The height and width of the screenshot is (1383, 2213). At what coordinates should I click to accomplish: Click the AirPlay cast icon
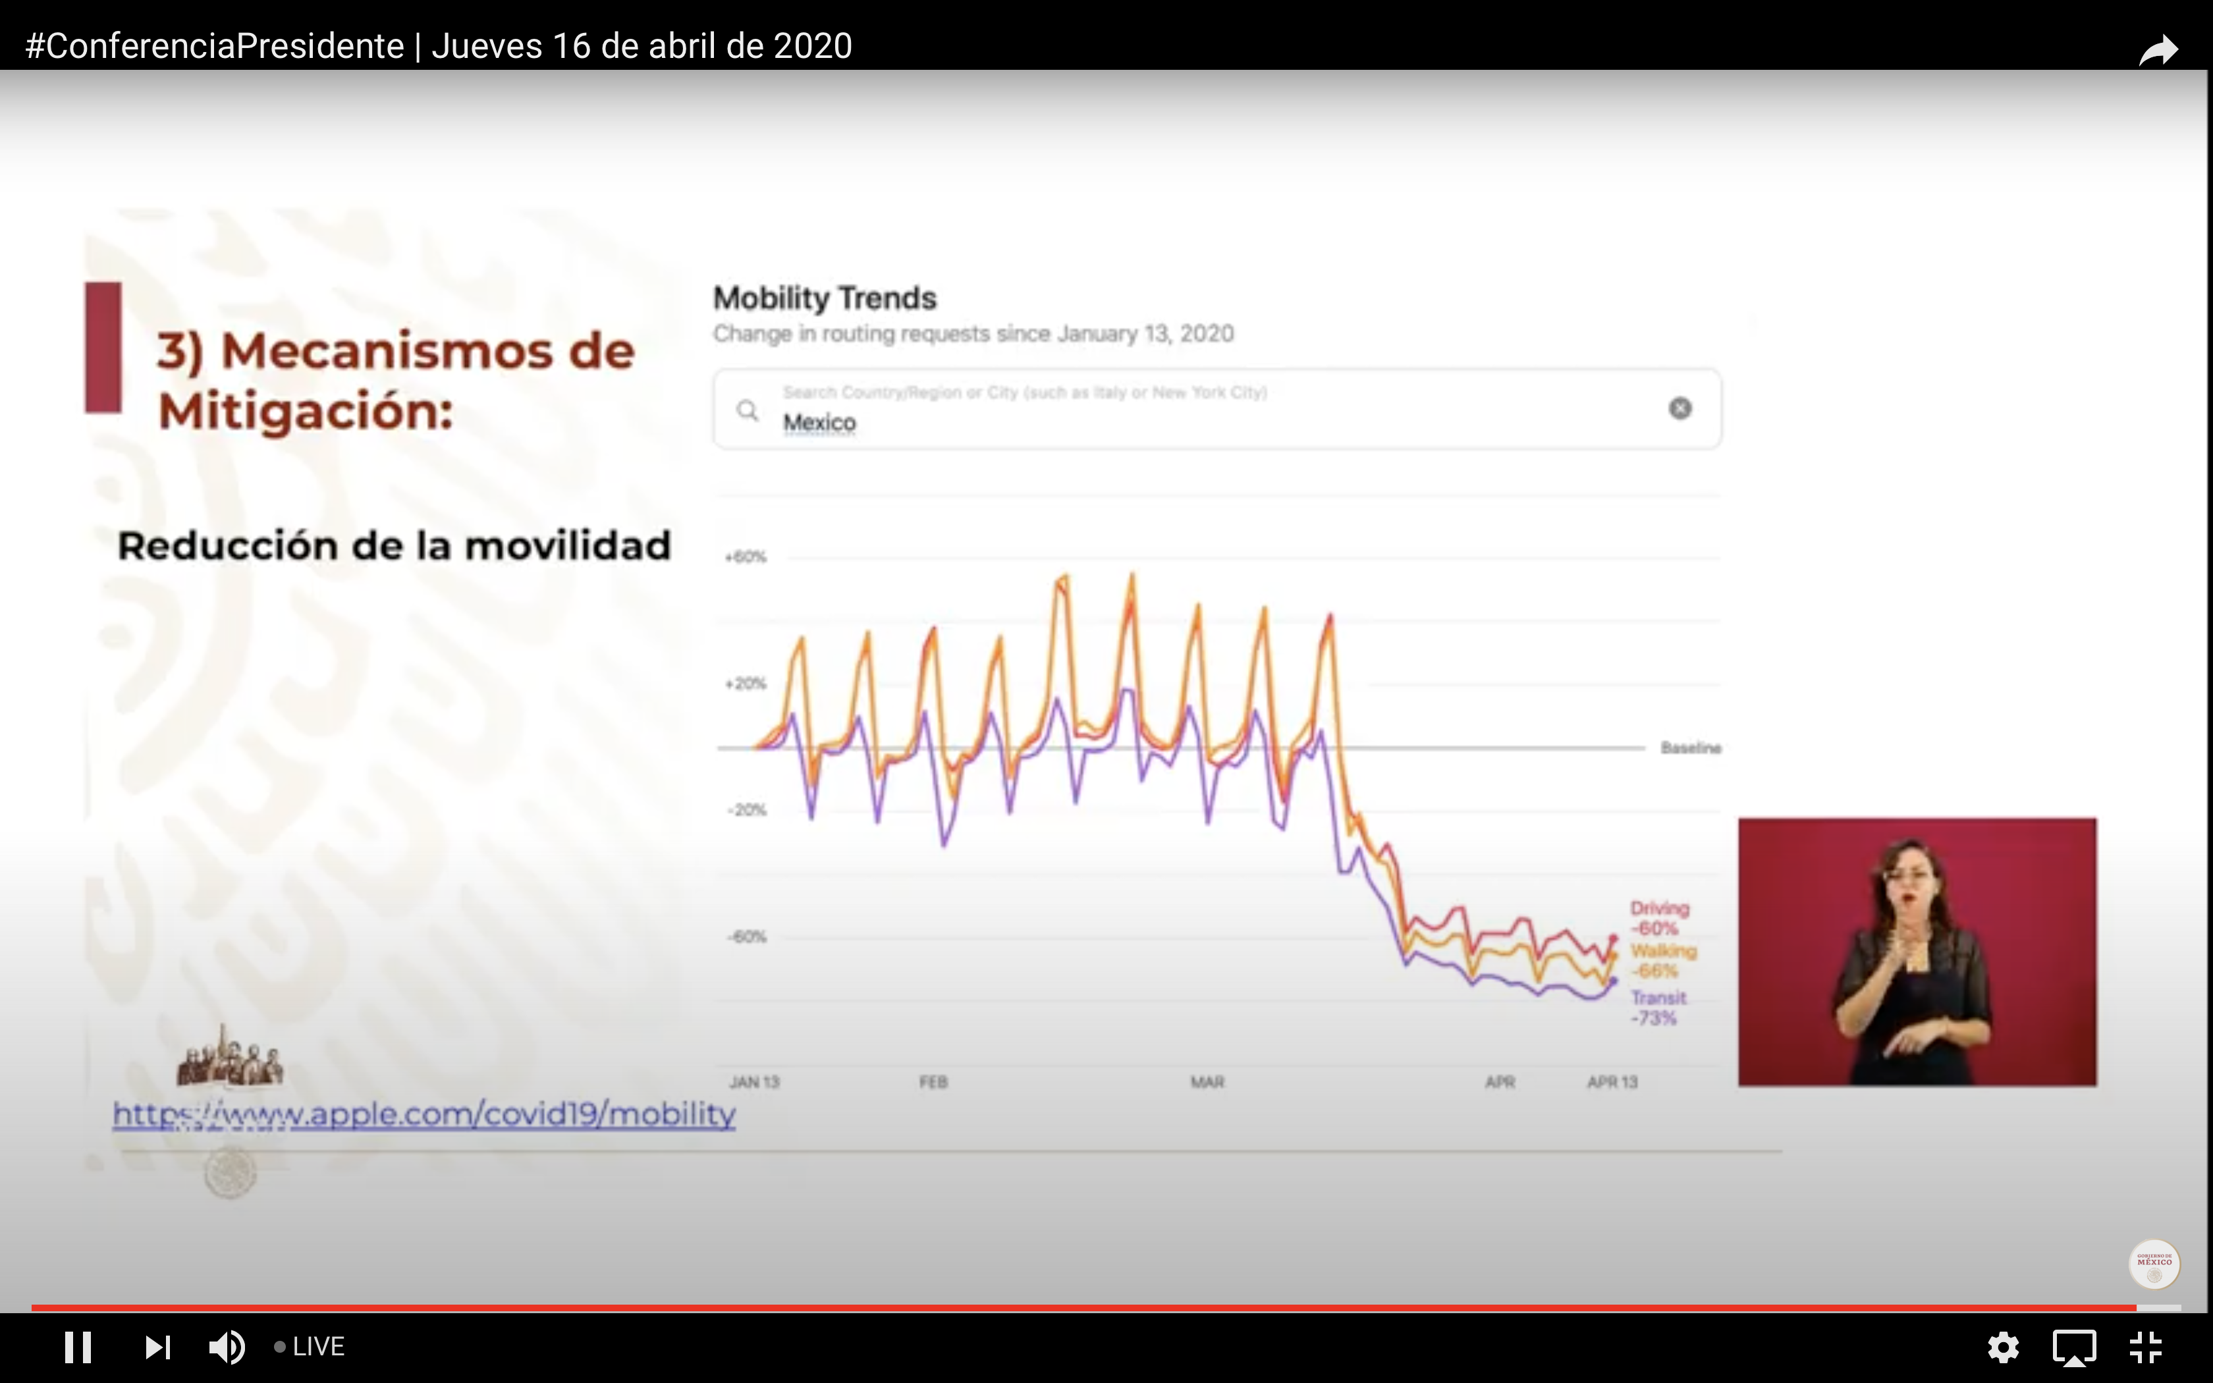(x=2074, y=1346)
